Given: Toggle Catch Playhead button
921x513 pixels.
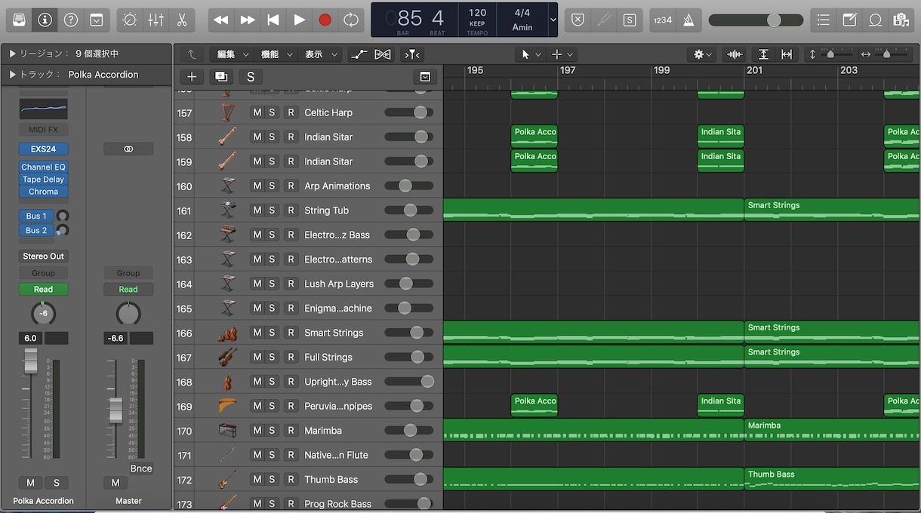Looking at the screenshot, I should (x=412, y=54).
